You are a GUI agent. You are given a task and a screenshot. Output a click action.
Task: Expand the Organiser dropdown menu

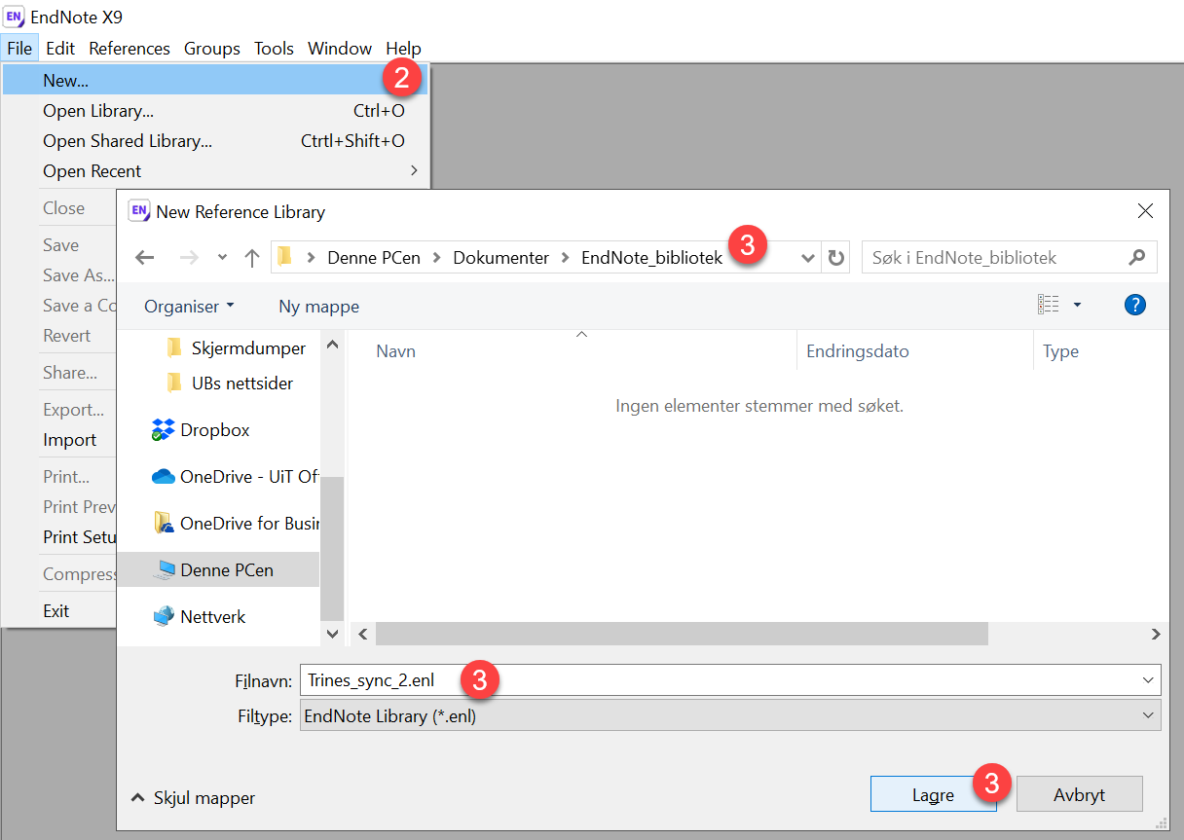189,307
